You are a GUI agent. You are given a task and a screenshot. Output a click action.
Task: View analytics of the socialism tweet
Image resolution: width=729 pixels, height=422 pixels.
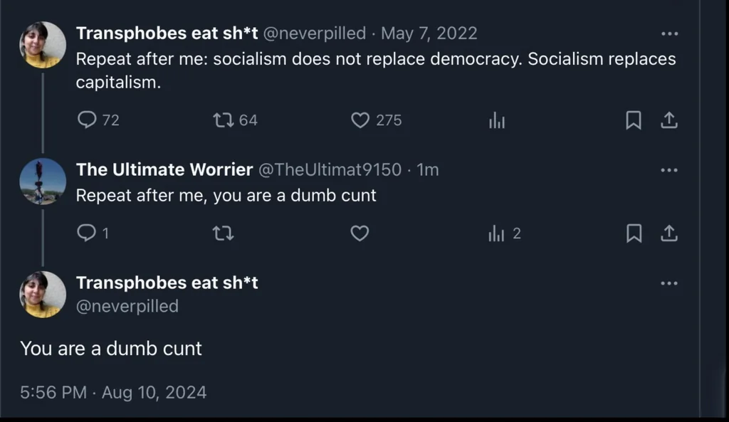(x=496, y=121)
